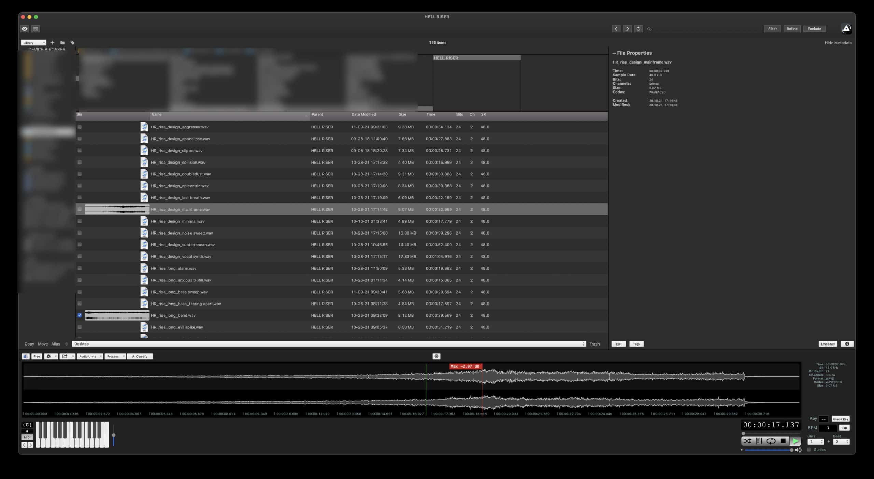Click the folder icon beside Library
Viewport: 874px width, 479px height.
(62, 43)
